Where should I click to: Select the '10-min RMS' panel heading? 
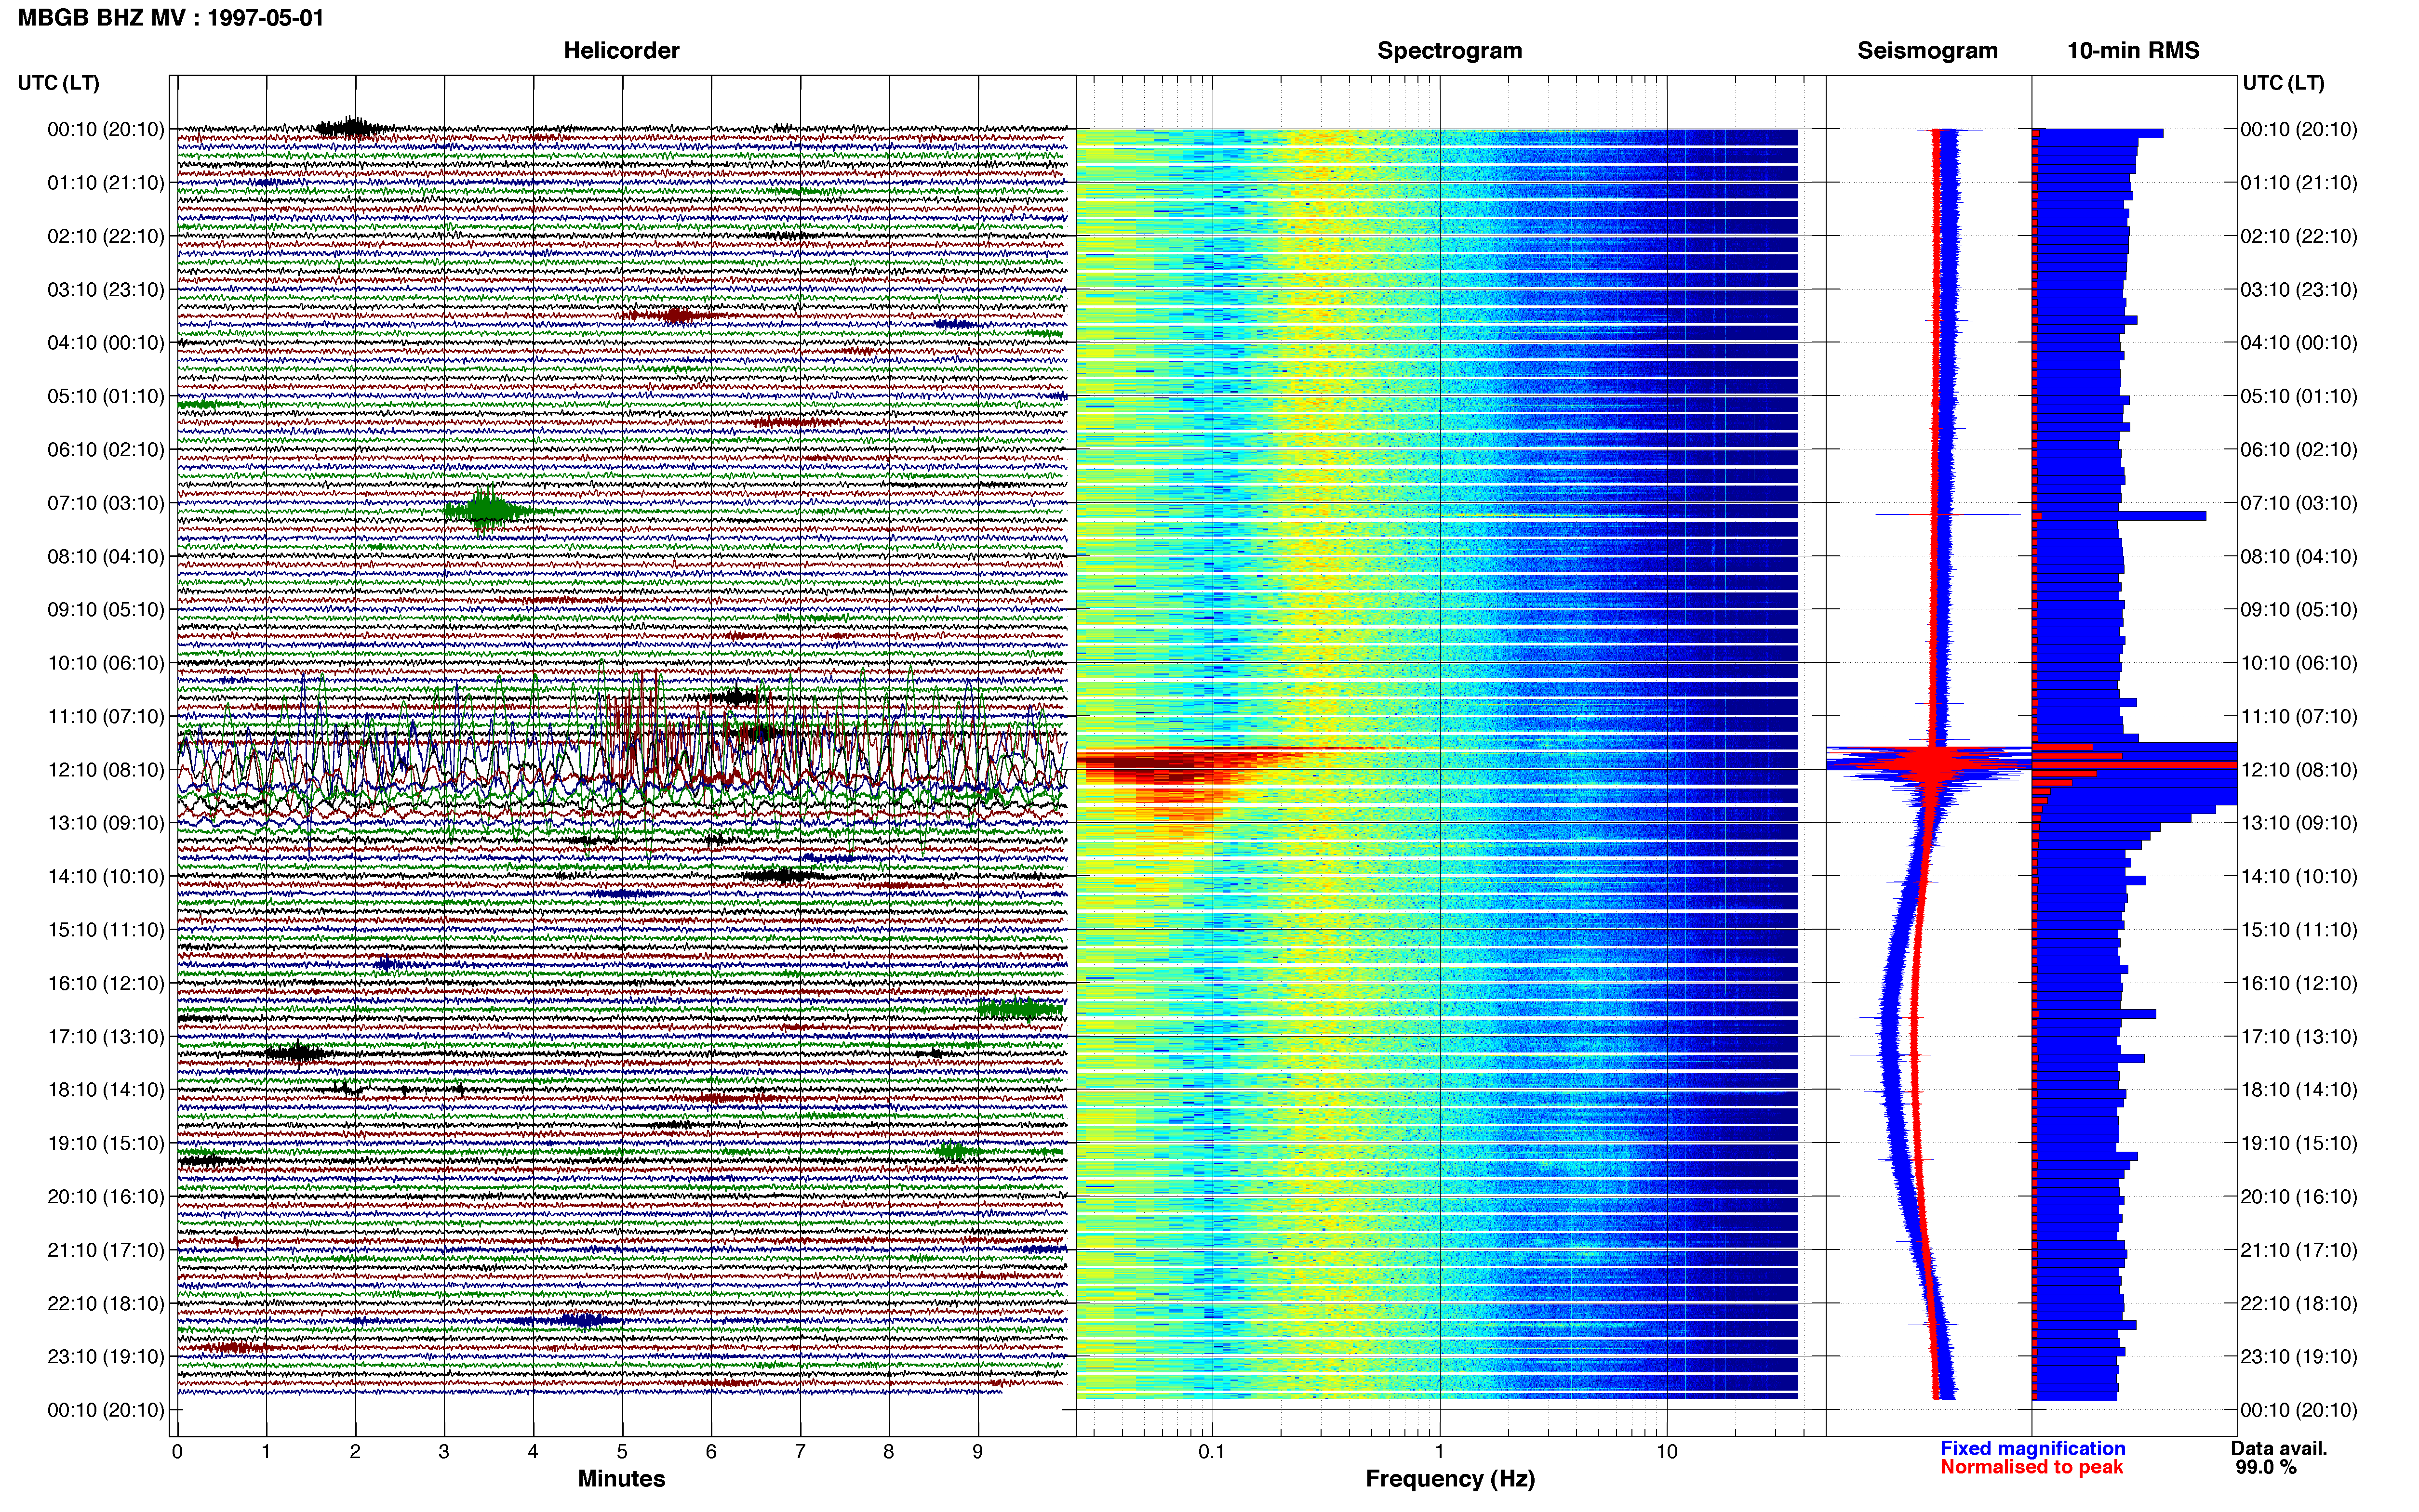2133,50
